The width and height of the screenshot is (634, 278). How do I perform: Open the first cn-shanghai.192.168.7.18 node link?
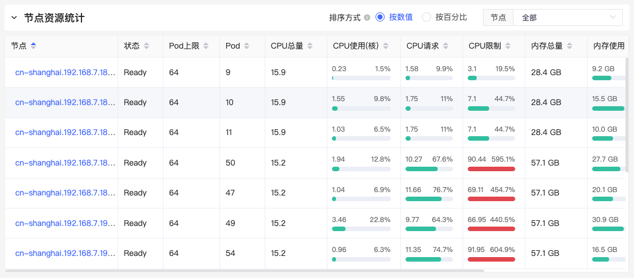(x=65, y=73)
